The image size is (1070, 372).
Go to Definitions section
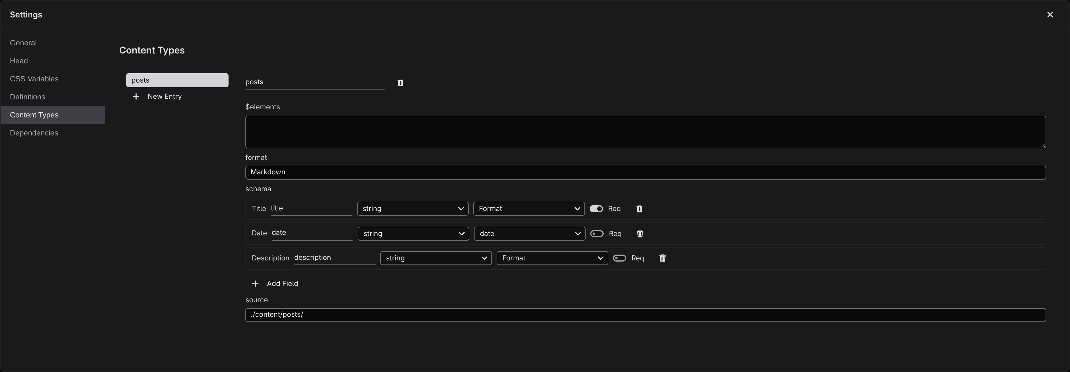52,97
